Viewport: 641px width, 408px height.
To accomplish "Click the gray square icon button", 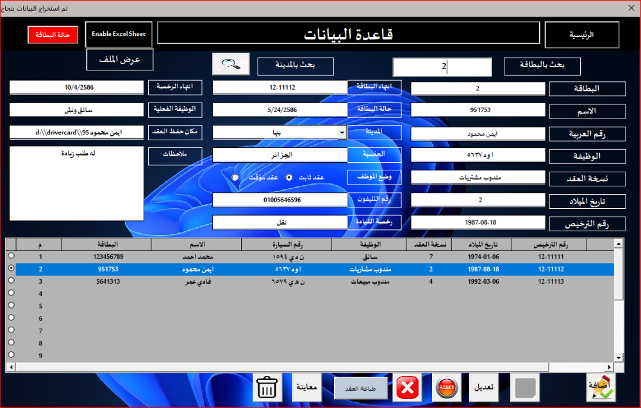I will pyautogui.click(x=524, y=388).
